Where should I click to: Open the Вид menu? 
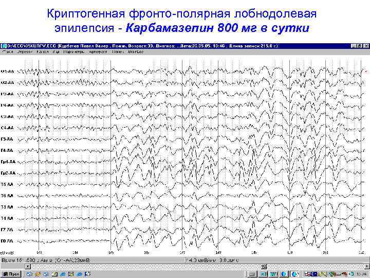[x=55, y=51]
